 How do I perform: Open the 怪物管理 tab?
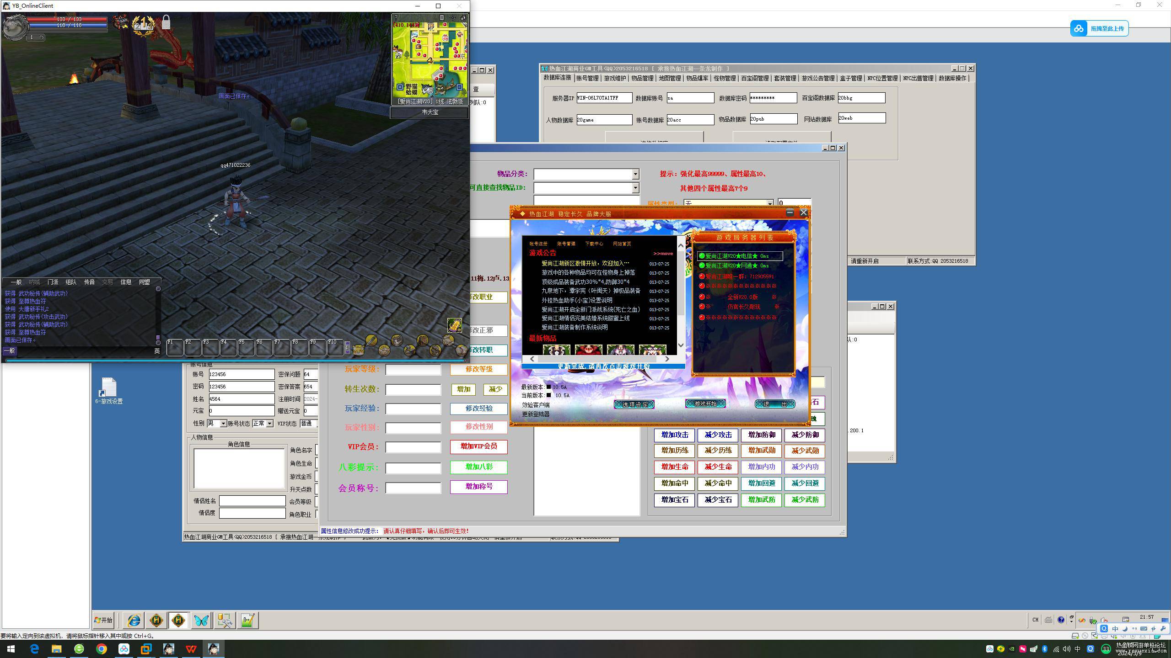point(725,78)
